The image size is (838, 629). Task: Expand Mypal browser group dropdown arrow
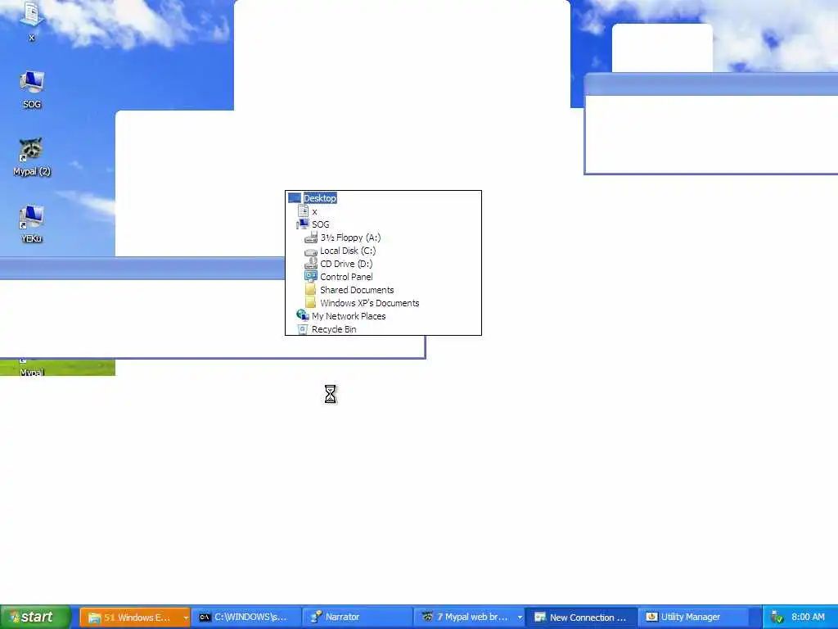point(520,618)
